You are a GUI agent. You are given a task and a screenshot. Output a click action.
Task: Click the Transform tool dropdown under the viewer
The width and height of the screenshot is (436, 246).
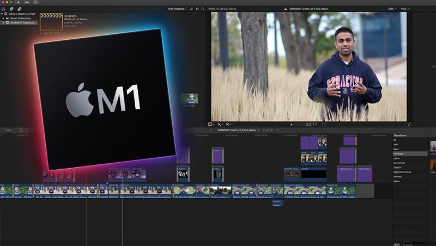211,125
